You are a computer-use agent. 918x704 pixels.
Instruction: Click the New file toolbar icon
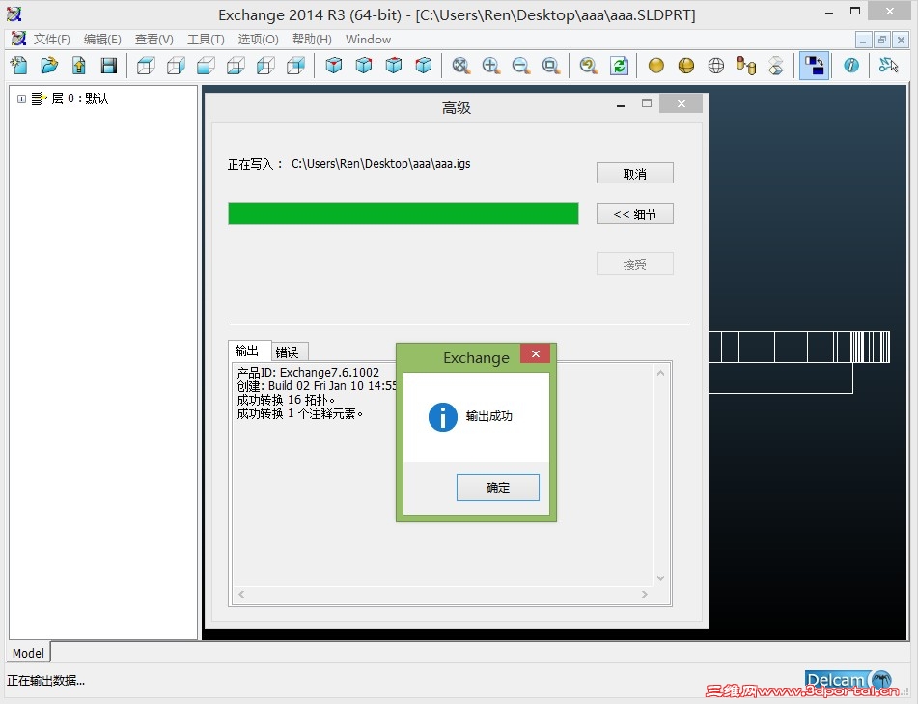(x=18, y=65)
